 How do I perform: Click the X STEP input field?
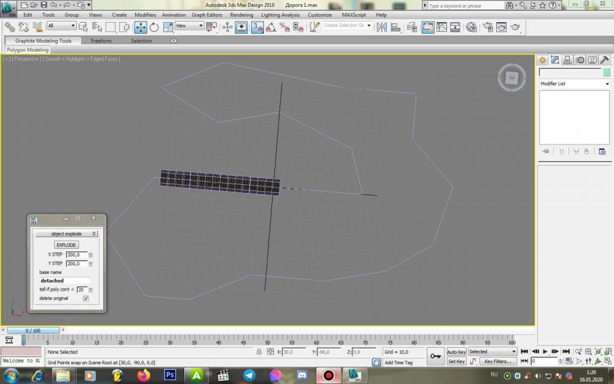(x=77, y=255)
